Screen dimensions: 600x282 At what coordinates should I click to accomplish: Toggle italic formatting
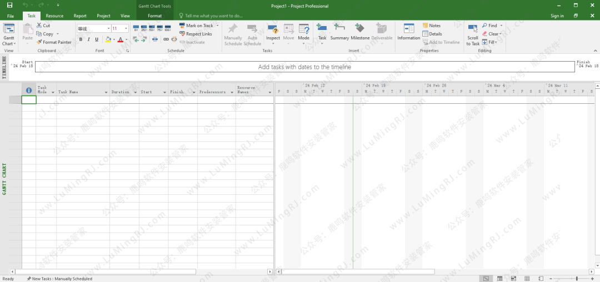click(88, 39)
